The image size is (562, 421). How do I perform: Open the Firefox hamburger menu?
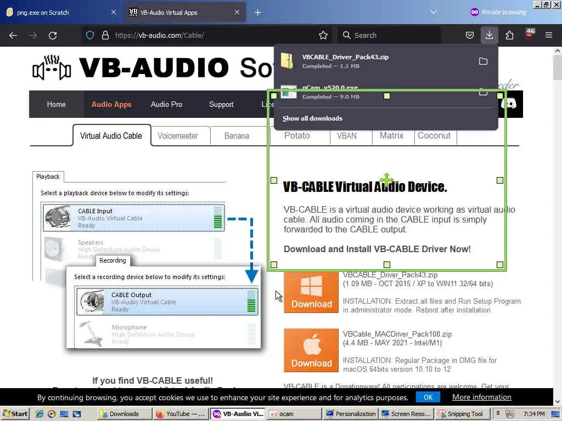click(x=548, y=35)
